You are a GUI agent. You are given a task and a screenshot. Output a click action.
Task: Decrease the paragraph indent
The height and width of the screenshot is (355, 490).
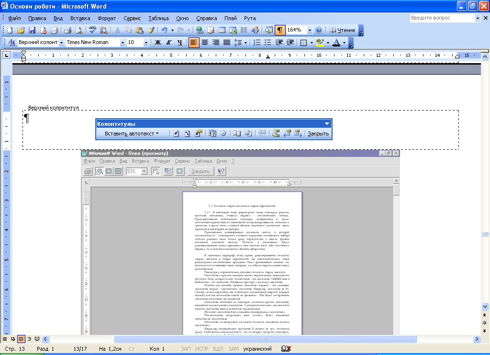tap(279, 43)
